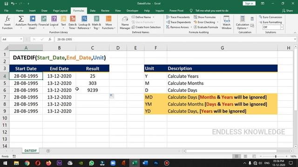Switch to the Review tab
Viewport: 298px width, 167px height.
pos(105,11)
